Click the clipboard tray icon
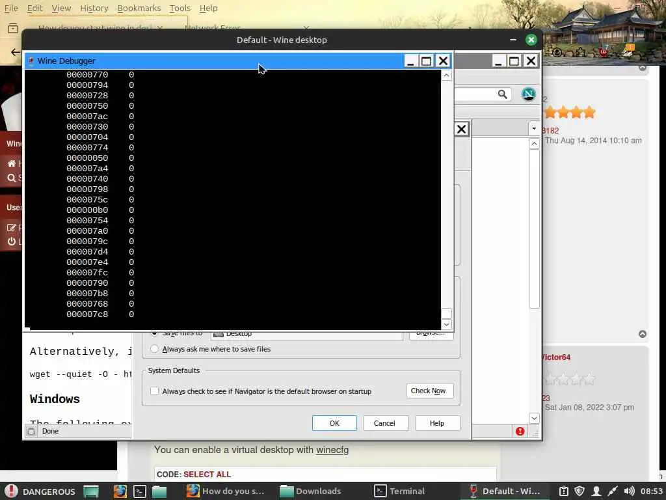The height and width of the screenshot is (500, 666). click(x=564, y=491)
